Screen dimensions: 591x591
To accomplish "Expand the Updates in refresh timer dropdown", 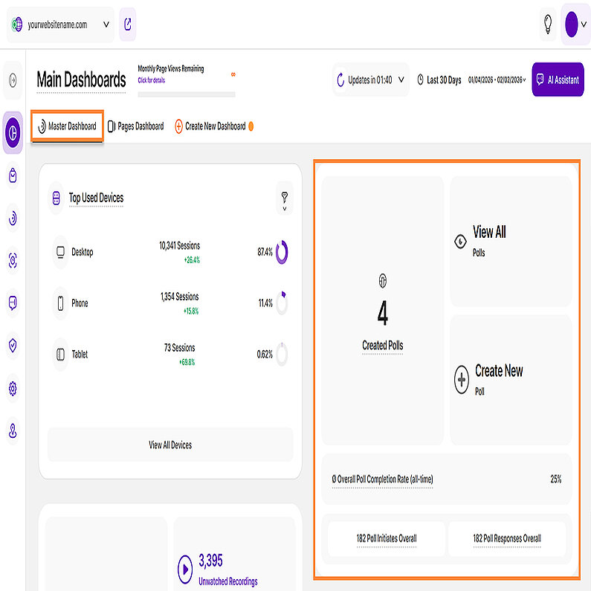I will coord(371,80).
